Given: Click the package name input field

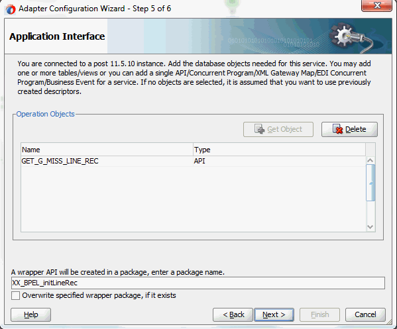Looking at the screenshot, I should pyautogui.click(x=198, y=283).
